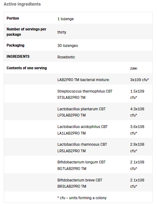Select the cfu footnote explanation text
Screen dimensions: 157x206
82,198
